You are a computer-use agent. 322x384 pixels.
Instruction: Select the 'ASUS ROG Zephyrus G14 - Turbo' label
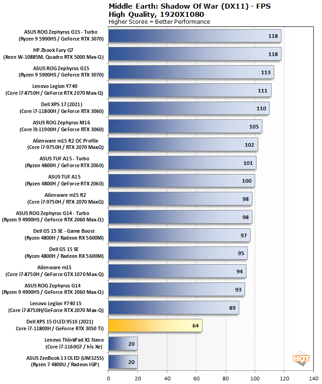coord(53,213)
